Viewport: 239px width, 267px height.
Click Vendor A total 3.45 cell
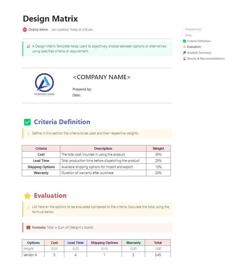158,255
